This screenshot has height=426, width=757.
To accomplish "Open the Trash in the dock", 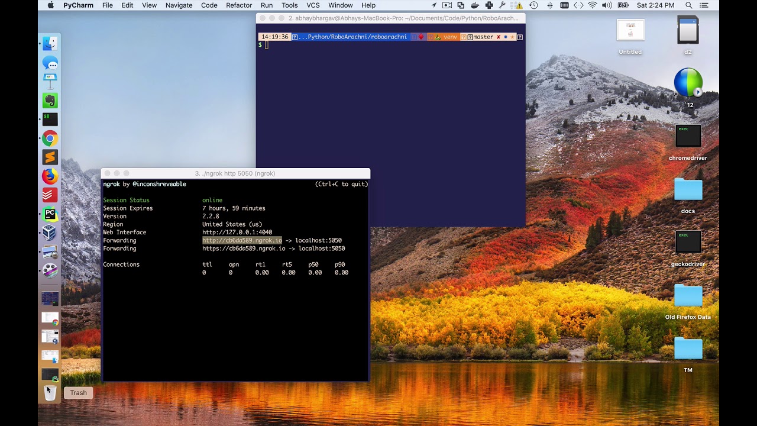I will (50, 392).
